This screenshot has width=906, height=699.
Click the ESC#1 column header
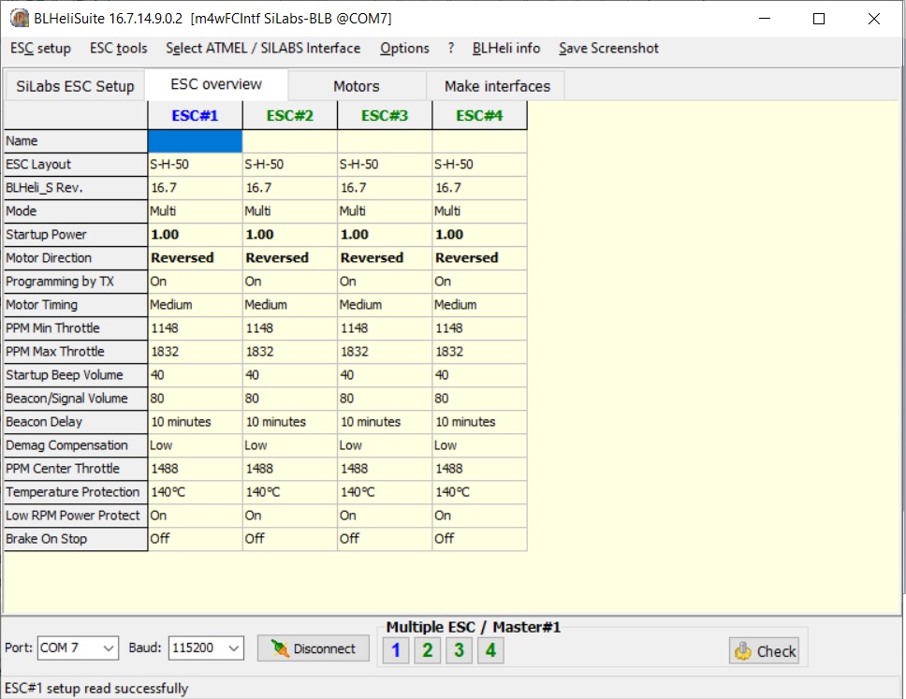click(x=196, y=115)
